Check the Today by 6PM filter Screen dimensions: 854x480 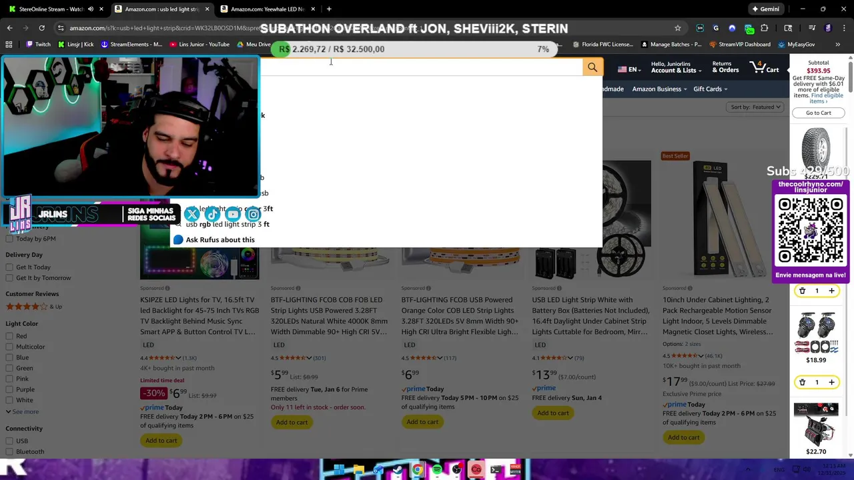click(9, 239)
